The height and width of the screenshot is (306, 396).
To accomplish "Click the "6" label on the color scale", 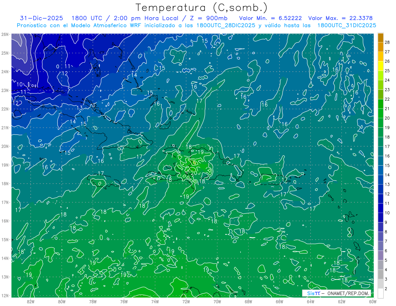I will tap(386, 251).
